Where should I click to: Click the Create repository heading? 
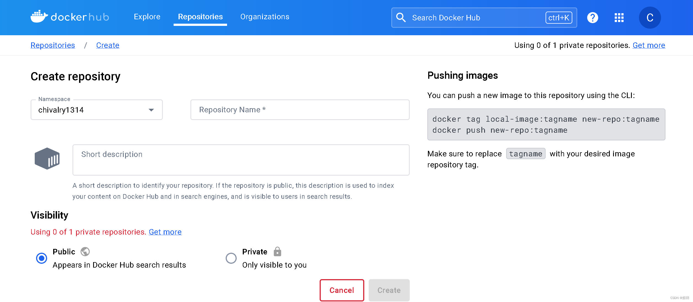[x=75, y=76]
